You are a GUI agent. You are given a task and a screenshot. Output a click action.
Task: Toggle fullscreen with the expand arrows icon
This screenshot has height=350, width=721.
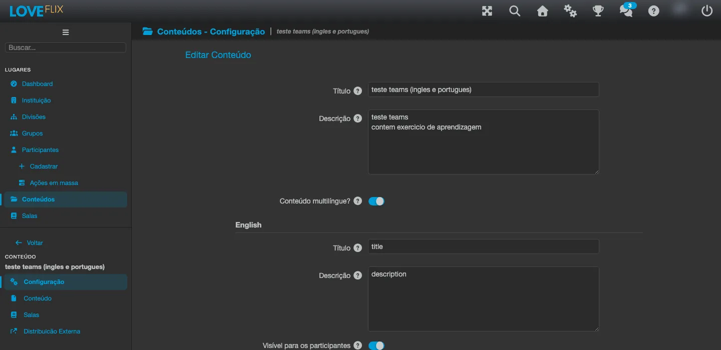tap(487, 11)
